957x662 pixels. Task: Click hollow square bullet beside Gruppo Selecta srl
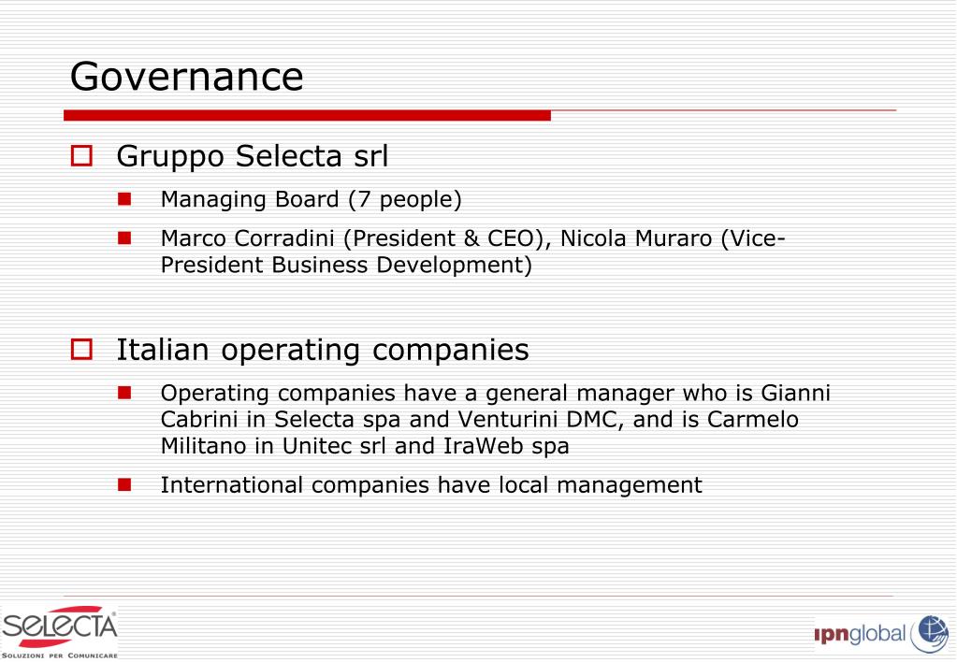click(81, 155)
